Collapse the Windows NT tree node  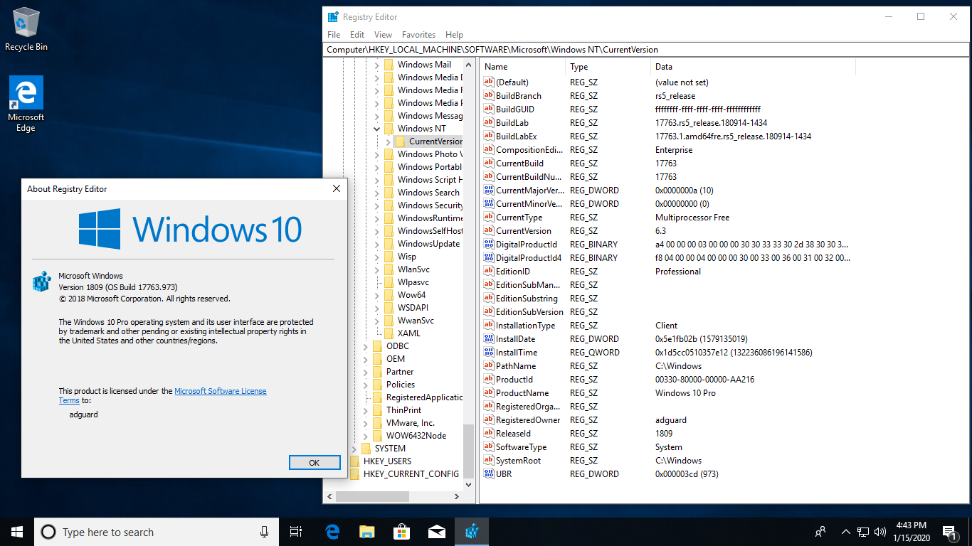377,129
